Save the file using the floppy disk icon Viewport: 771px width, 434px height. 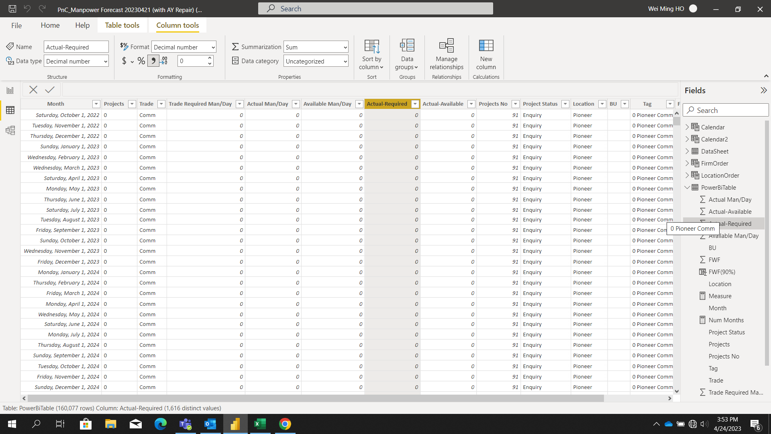point(12,8)
